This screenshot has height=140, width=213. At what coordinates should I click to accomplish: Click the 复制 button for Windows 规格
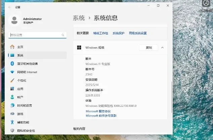(x=149, y=48)
